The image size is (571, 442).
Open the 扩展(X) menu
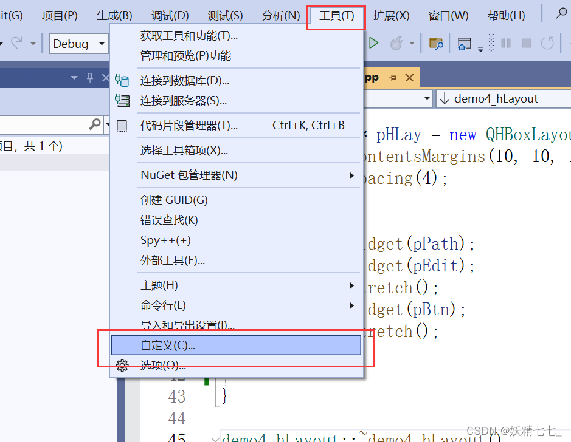[x=391, y=16]
